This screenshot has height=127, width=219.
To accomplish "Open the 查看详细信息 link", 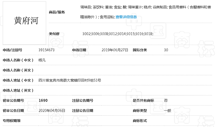I will (x=126, y=17).
